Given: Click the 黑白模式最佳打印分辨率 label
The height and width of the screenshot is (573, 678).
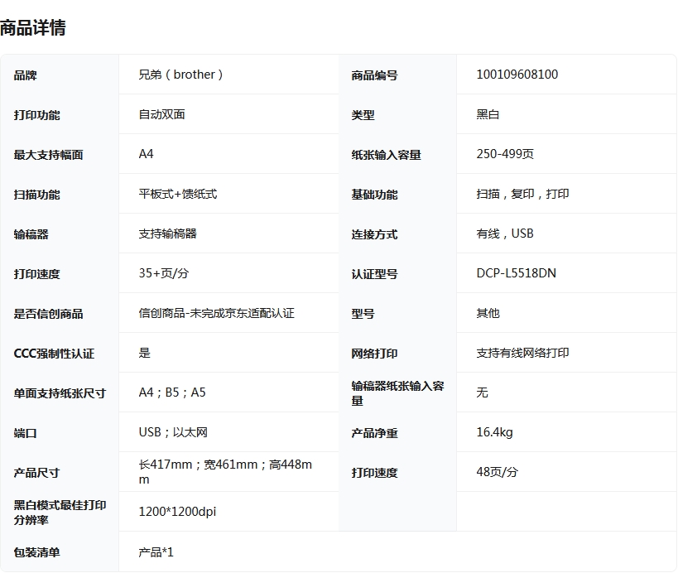Looking at the screenshot, I should pos(60,513).
